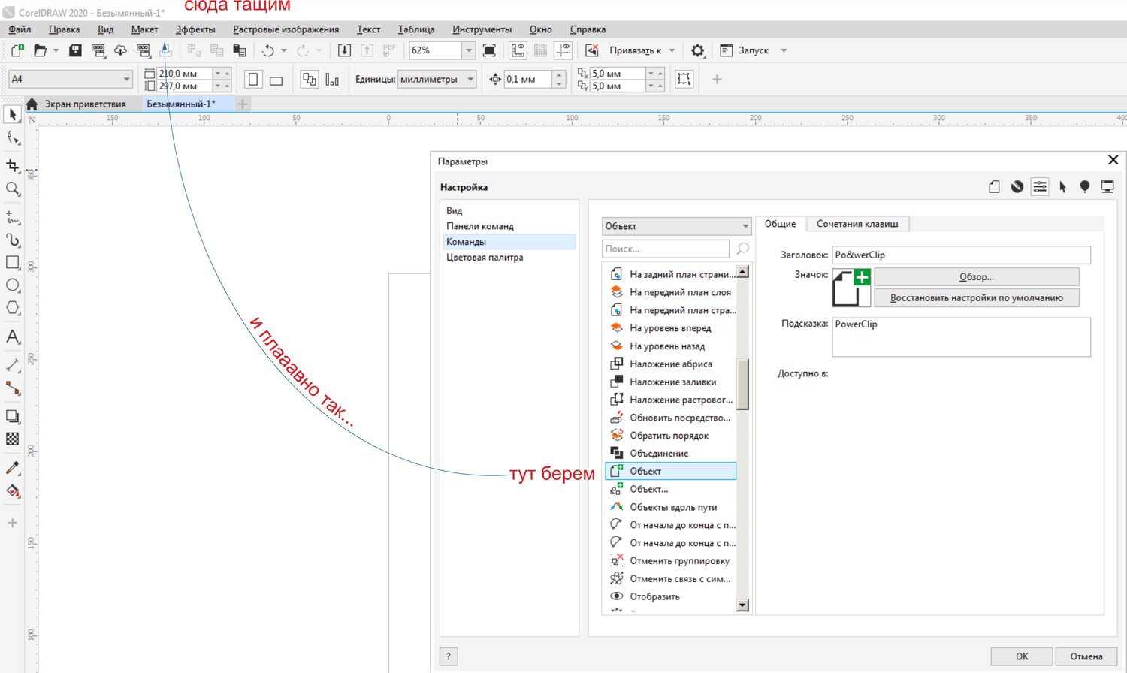
Task: Select the Parallel Dimension line tool
Action: [x=12, y=365]
